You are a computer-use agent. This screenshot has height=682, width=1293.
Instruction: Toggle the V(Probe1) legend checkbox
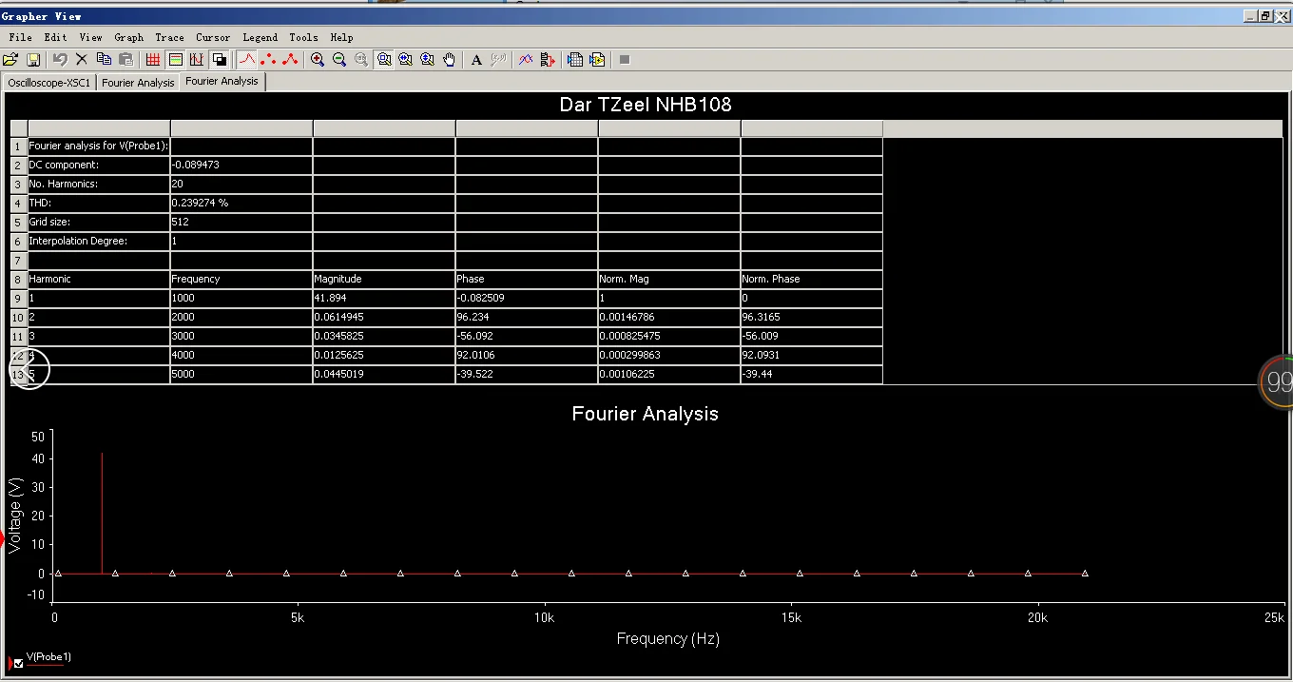click(x=19, y=663)
